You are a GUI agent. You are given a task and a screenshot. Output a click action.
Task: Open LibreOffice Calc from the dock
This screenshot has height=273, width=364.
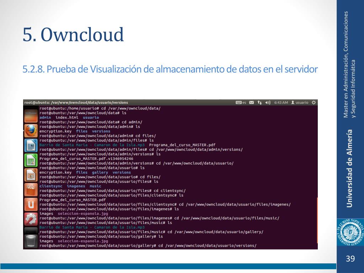tap(31, 160)
